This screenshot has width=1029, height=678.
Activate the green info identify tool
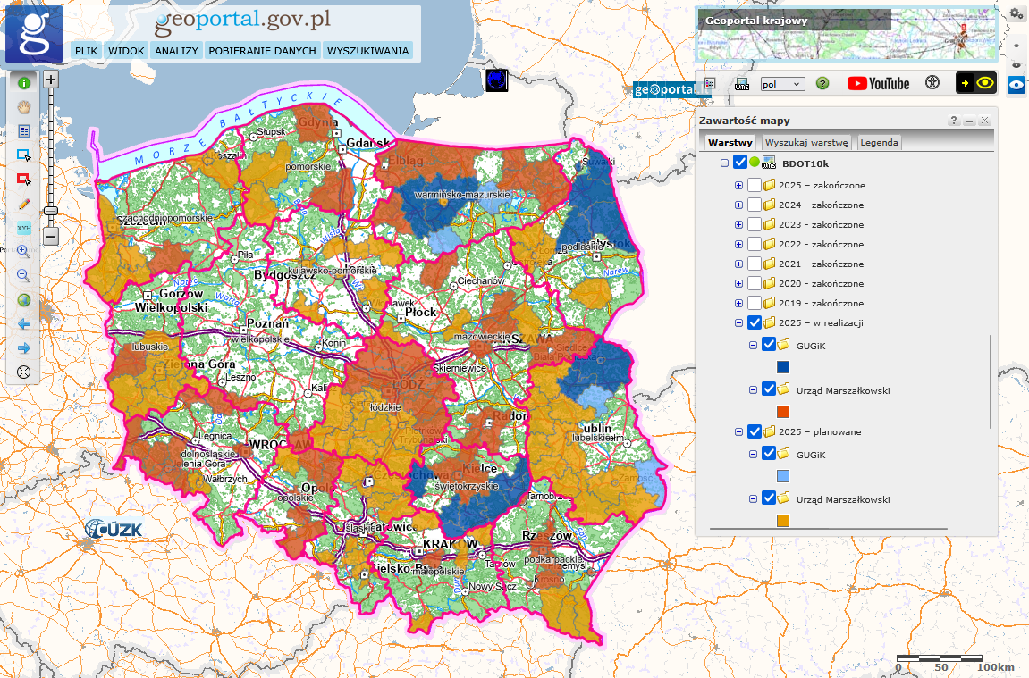24,83
